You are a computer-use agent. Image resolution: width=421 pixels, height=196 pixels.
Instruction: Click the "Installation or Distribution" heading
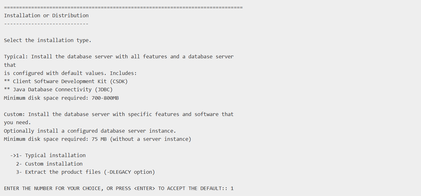coord(46,15)
